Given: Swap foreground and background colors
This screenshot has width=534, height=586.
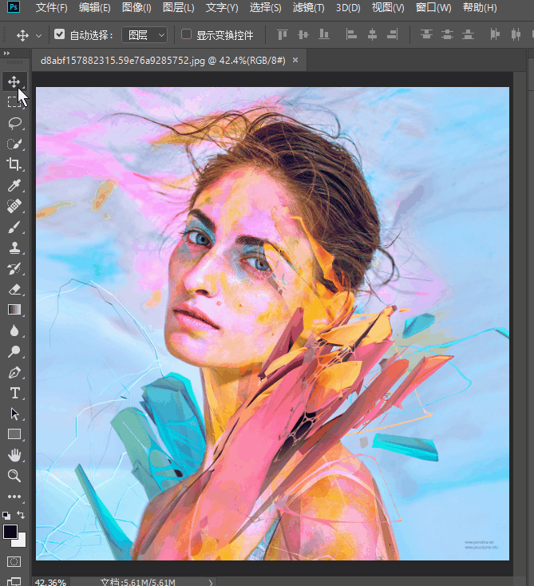Looking at the screenshot, I should (x=22, y=516).
